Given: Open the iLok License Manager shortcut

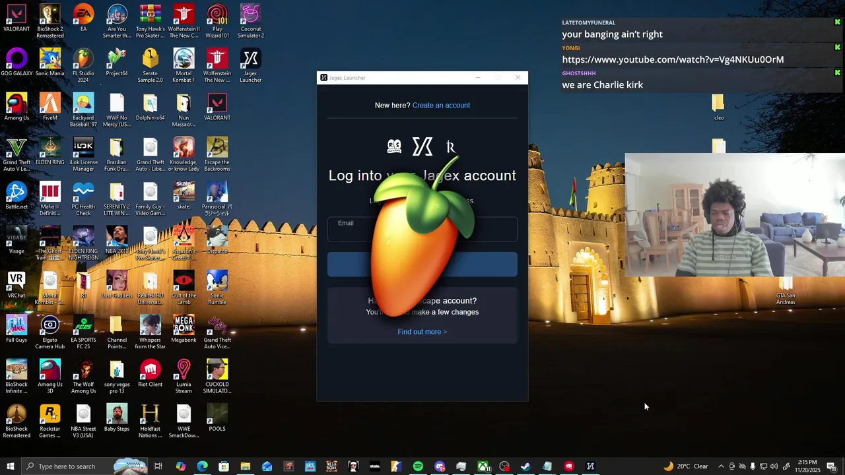Looking at the screenshot, I should pos(83,154).
